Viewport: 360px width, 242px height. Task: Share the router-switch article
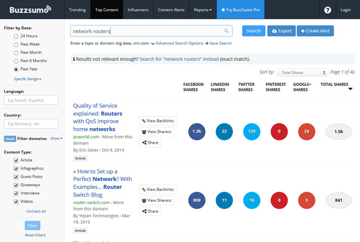pos(150,211)
